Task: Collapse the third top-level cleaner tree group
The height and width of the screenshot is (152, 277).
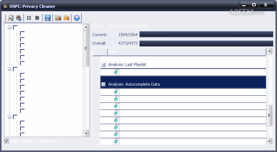Action: [10, 117]
